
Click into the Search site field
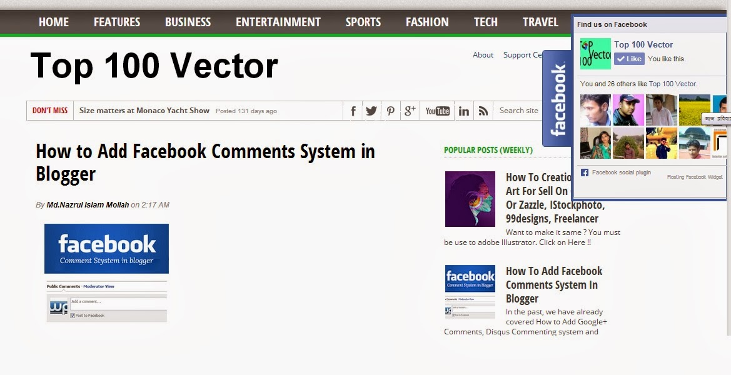tap(518, 111)
